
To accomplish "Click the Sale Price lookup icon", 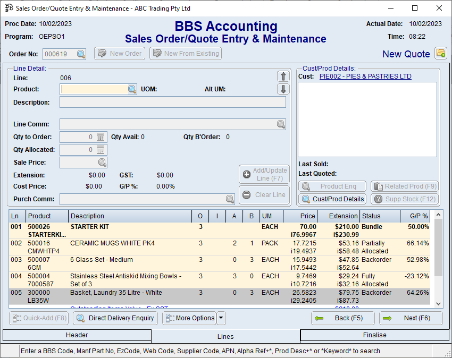I will click(102, 163).
